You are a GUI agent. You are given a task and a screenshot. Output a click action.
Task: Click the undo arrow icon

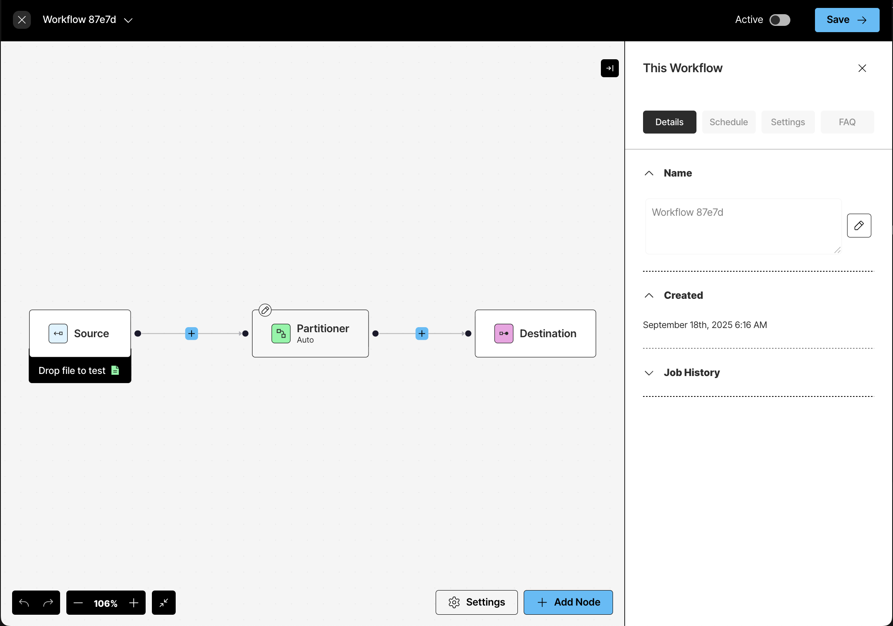(x=23, y=603)
